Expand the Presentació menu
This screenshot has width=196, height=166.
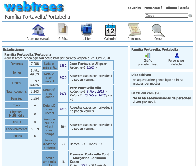[x=153, y=8]
